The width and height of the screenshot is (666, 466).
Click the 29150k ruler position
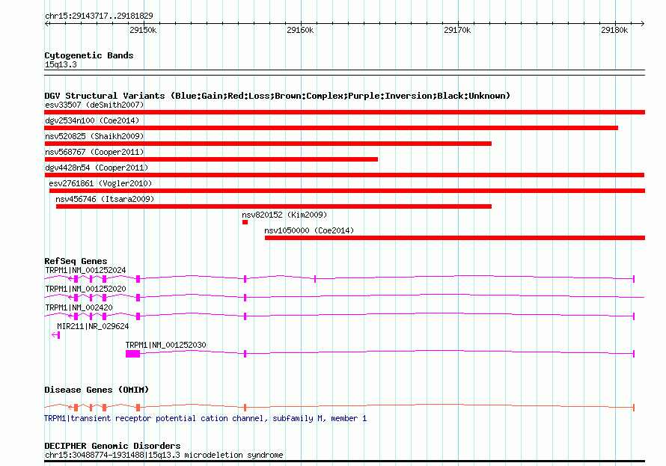click(x=143, y=30)
